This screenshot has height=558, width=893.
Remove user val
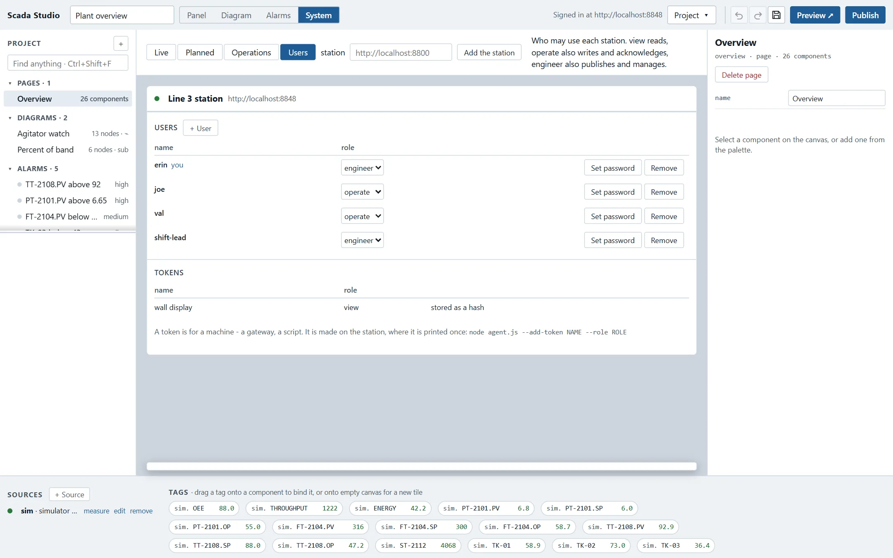click(x=664, y=216)
